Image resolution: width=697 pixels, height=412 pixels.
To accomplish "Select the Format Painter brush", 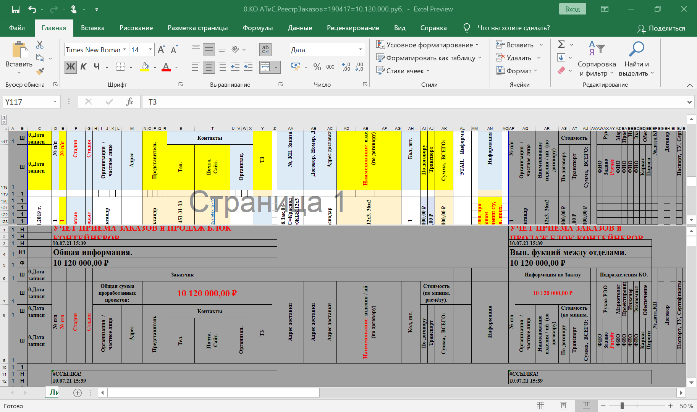I will [x=40, y=71].
